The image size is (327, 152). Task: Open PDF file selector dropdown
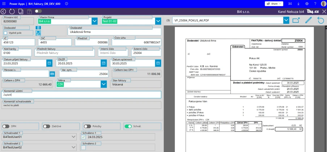point(286,21)
